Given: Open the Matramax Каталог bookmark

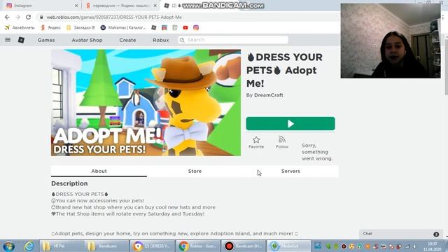Looking at the screenshot, I should coord(123,28).
